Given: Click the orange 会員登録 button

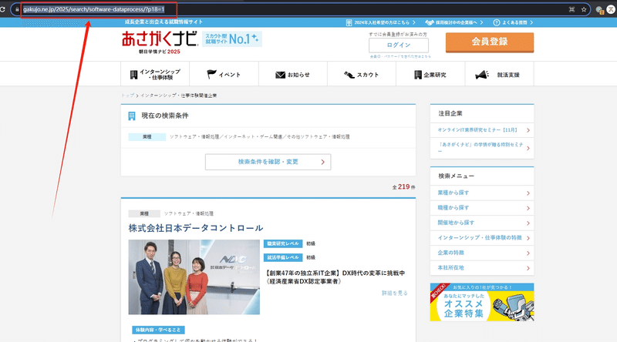Looking at the screenshot, I should [490, 42].
